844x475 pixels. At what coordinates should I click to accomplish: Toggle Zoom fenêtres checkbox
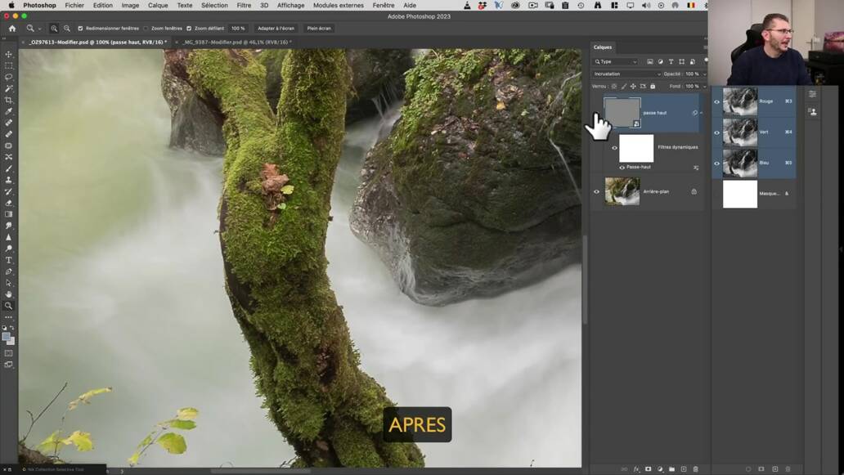(x=146, y=28)
